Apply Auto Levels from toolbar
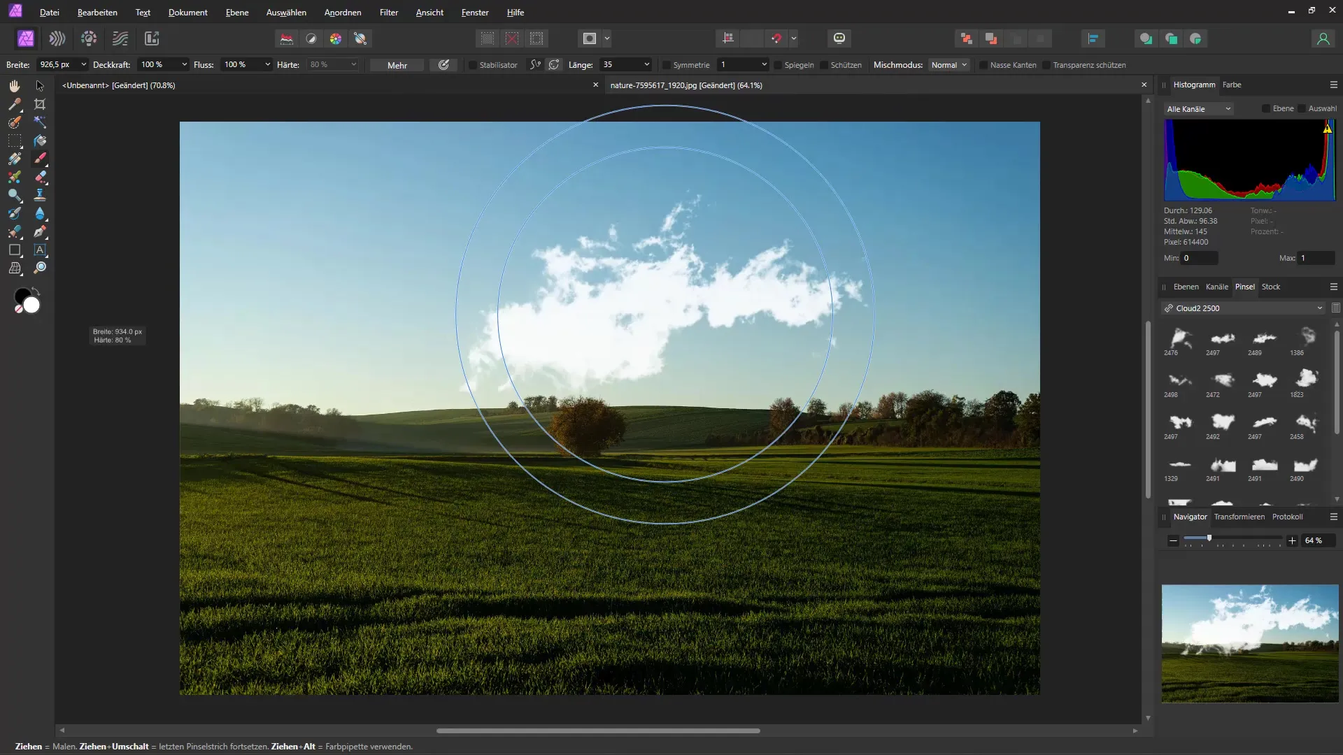 coord(287,38)
